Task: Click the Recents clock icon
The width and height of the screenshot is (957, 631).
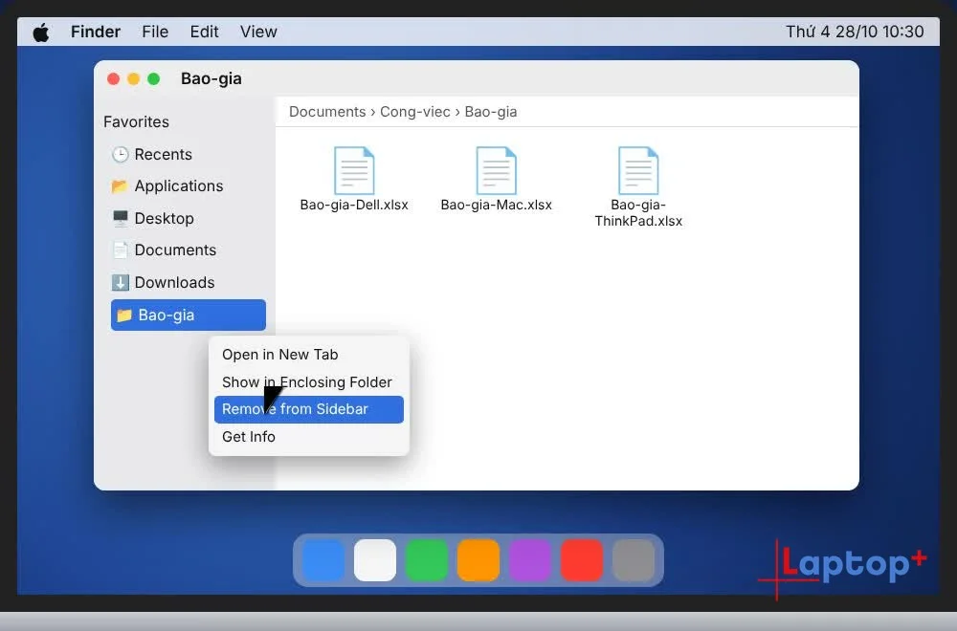Action: pyautogui.click(x=121, y=154)
